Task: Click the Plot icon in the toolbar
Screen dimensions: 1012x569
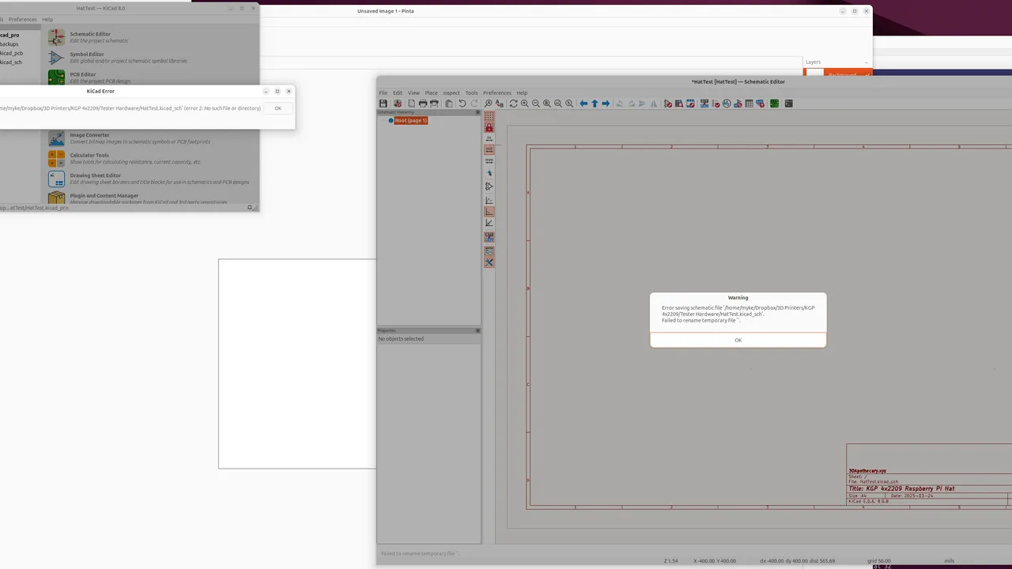Action: [434, 104]
